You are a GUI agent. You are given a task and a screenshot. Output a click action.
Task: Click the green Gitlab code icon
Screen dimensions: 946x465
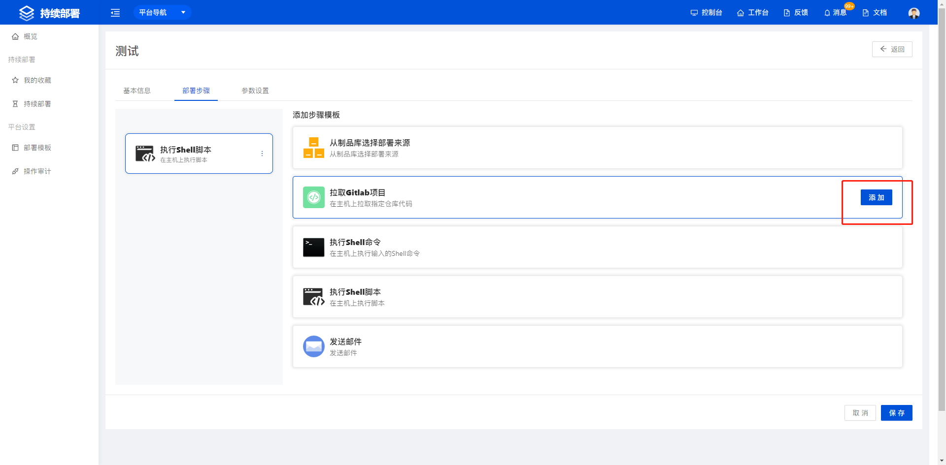pos(314,197)
